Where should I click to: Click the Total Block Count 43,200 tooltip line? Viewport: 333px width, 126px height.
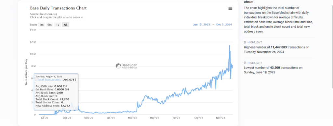tap(52, 99)
